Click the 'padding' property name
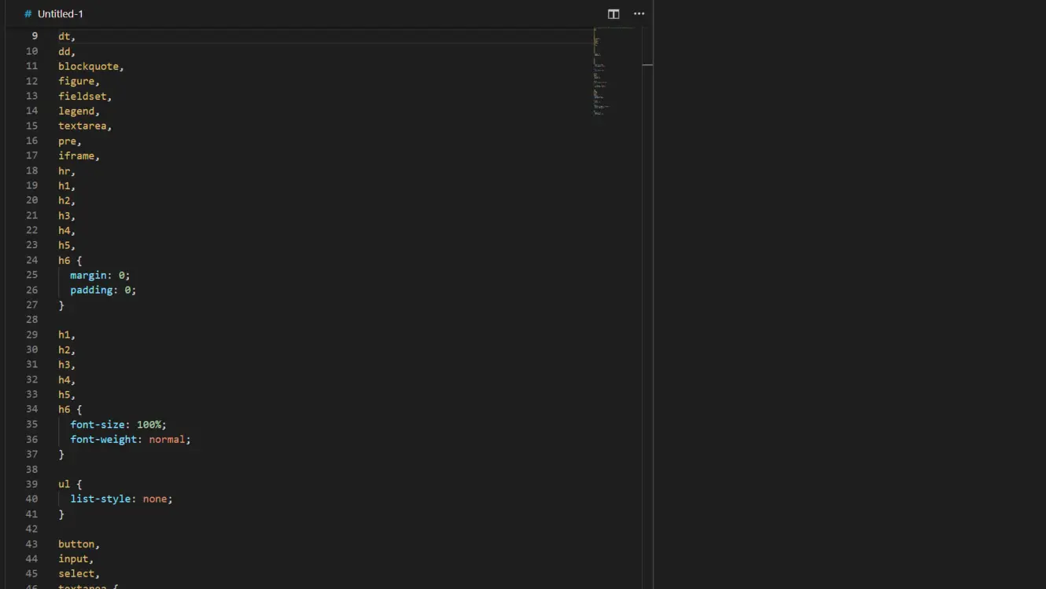Screen dimensions: 1046x589 point(91,290)
